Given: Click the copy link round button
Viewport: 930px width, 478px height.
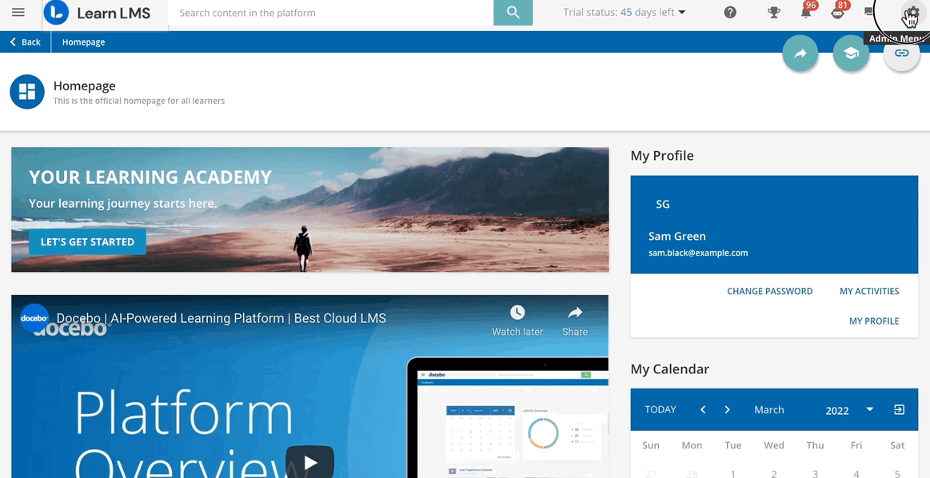Looking at the screenshot, I should tap(901, 54).
